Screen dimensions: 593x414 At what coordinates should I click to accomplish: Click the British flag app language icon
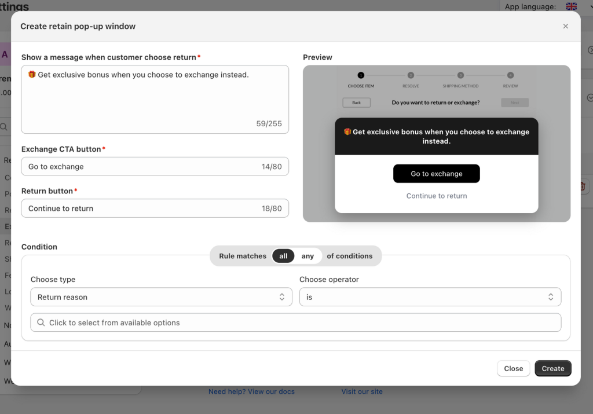click(x=571, y=6)
